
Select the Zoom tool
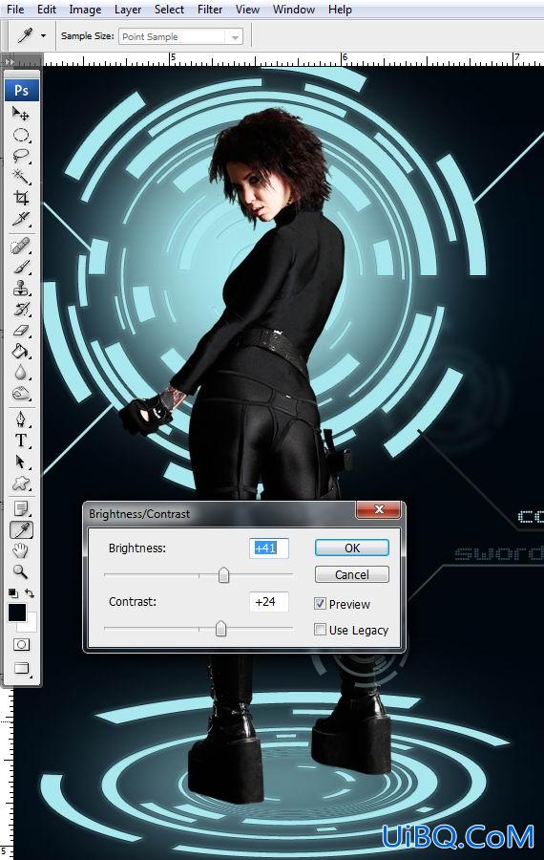click(x=21, y=571)
